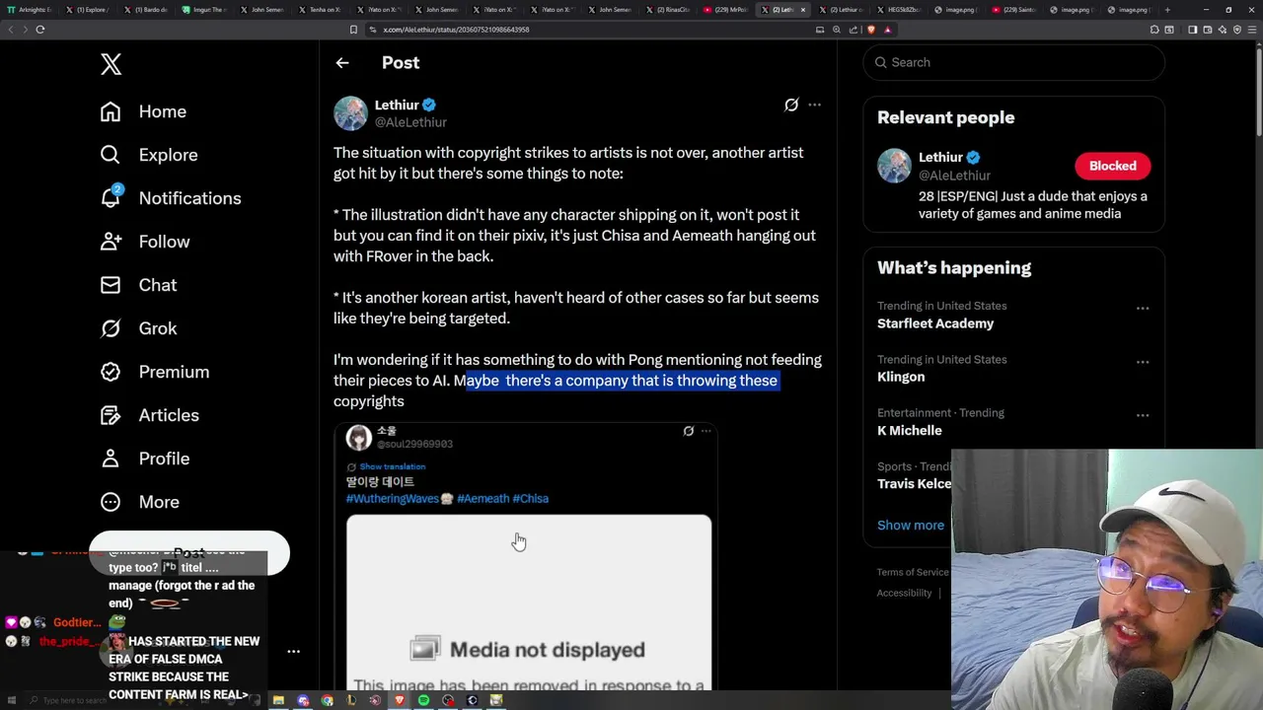Click the address bar URL
The image size is (1263, 710).
click(456, 30)
